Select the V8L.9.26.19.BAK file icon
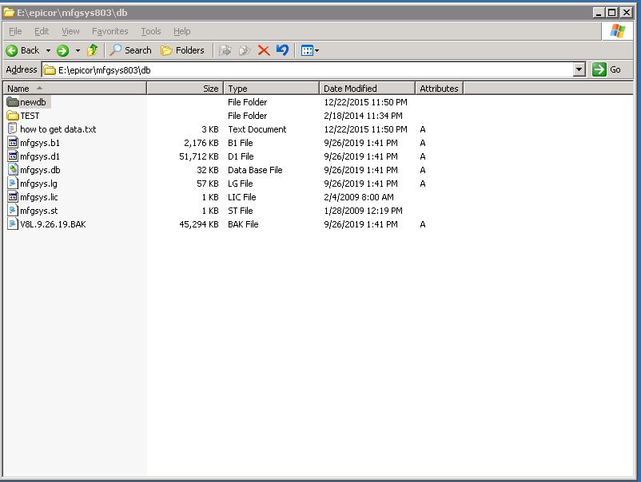Screen dimensions: 641x482 [13, 223]
